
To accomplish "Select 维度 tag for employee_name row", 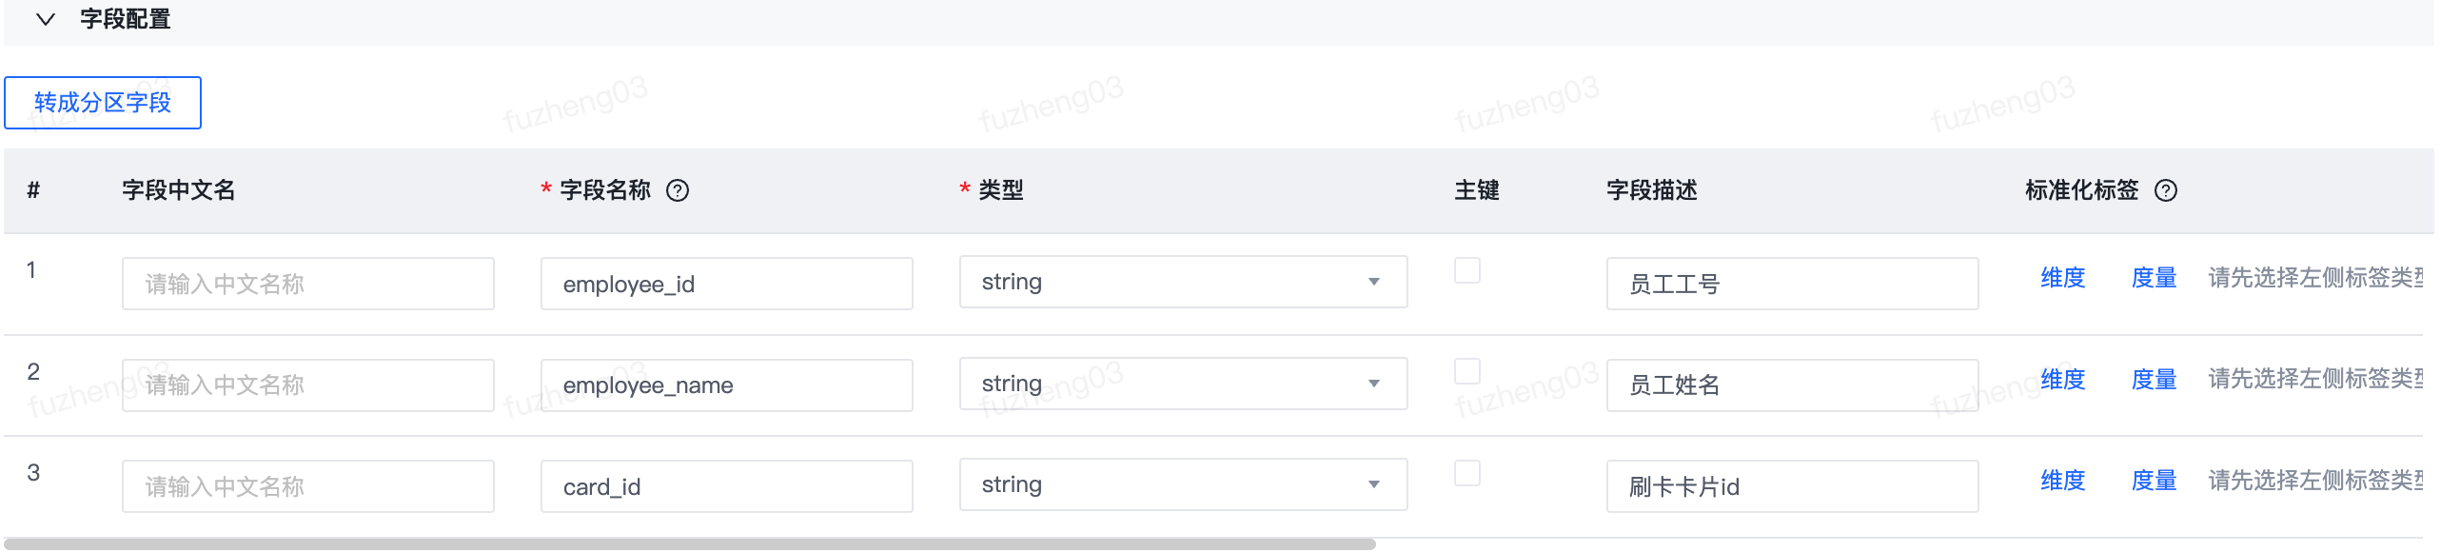I will click(2062, 380).
